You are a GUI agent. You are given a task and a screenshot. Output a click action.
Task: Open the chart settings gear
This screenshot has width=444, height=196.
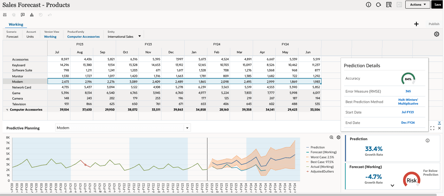[338, 137]
